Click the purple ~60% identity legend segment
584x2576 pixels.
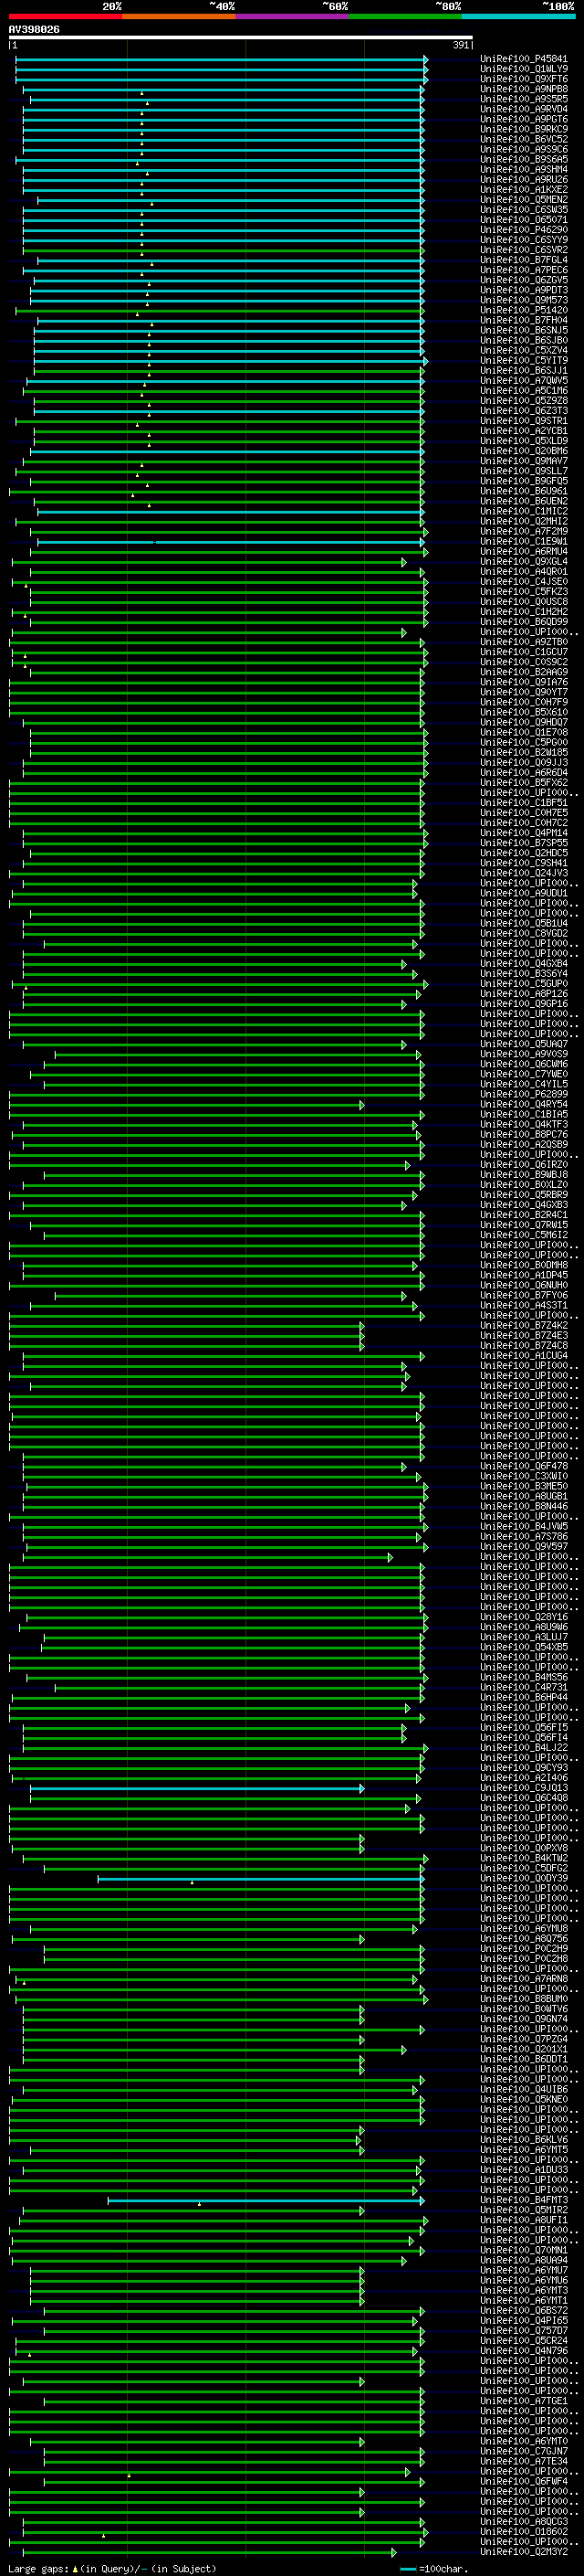pos(293,16)
